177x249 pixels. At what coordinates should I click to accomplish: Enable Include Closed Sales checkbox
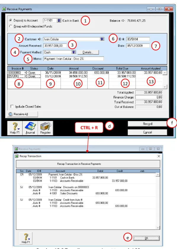pos(12,106)
